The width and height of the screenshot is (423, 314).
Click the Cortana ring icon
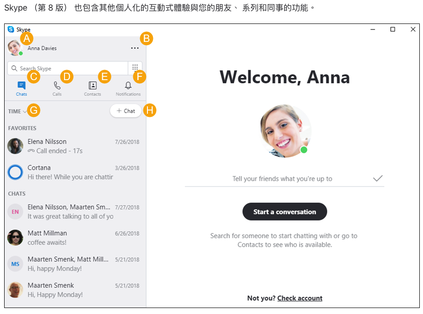tap(15, 172)
